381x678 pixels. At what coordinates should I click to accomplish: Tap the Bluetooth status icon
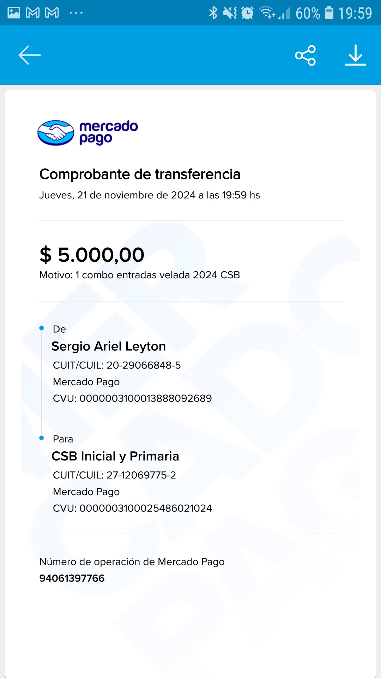click(x=213, y=13)
